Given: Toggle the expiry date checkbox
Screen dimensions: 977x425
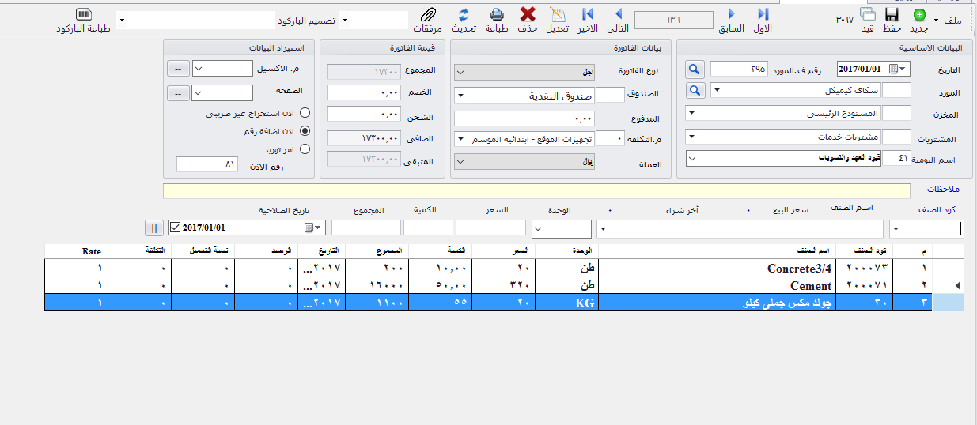Looking at the screenshot, I should (175, 228).
